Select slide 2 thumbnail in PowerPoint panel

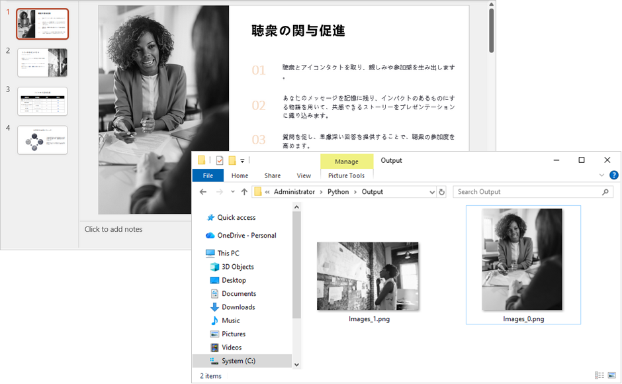pos(42,62)
